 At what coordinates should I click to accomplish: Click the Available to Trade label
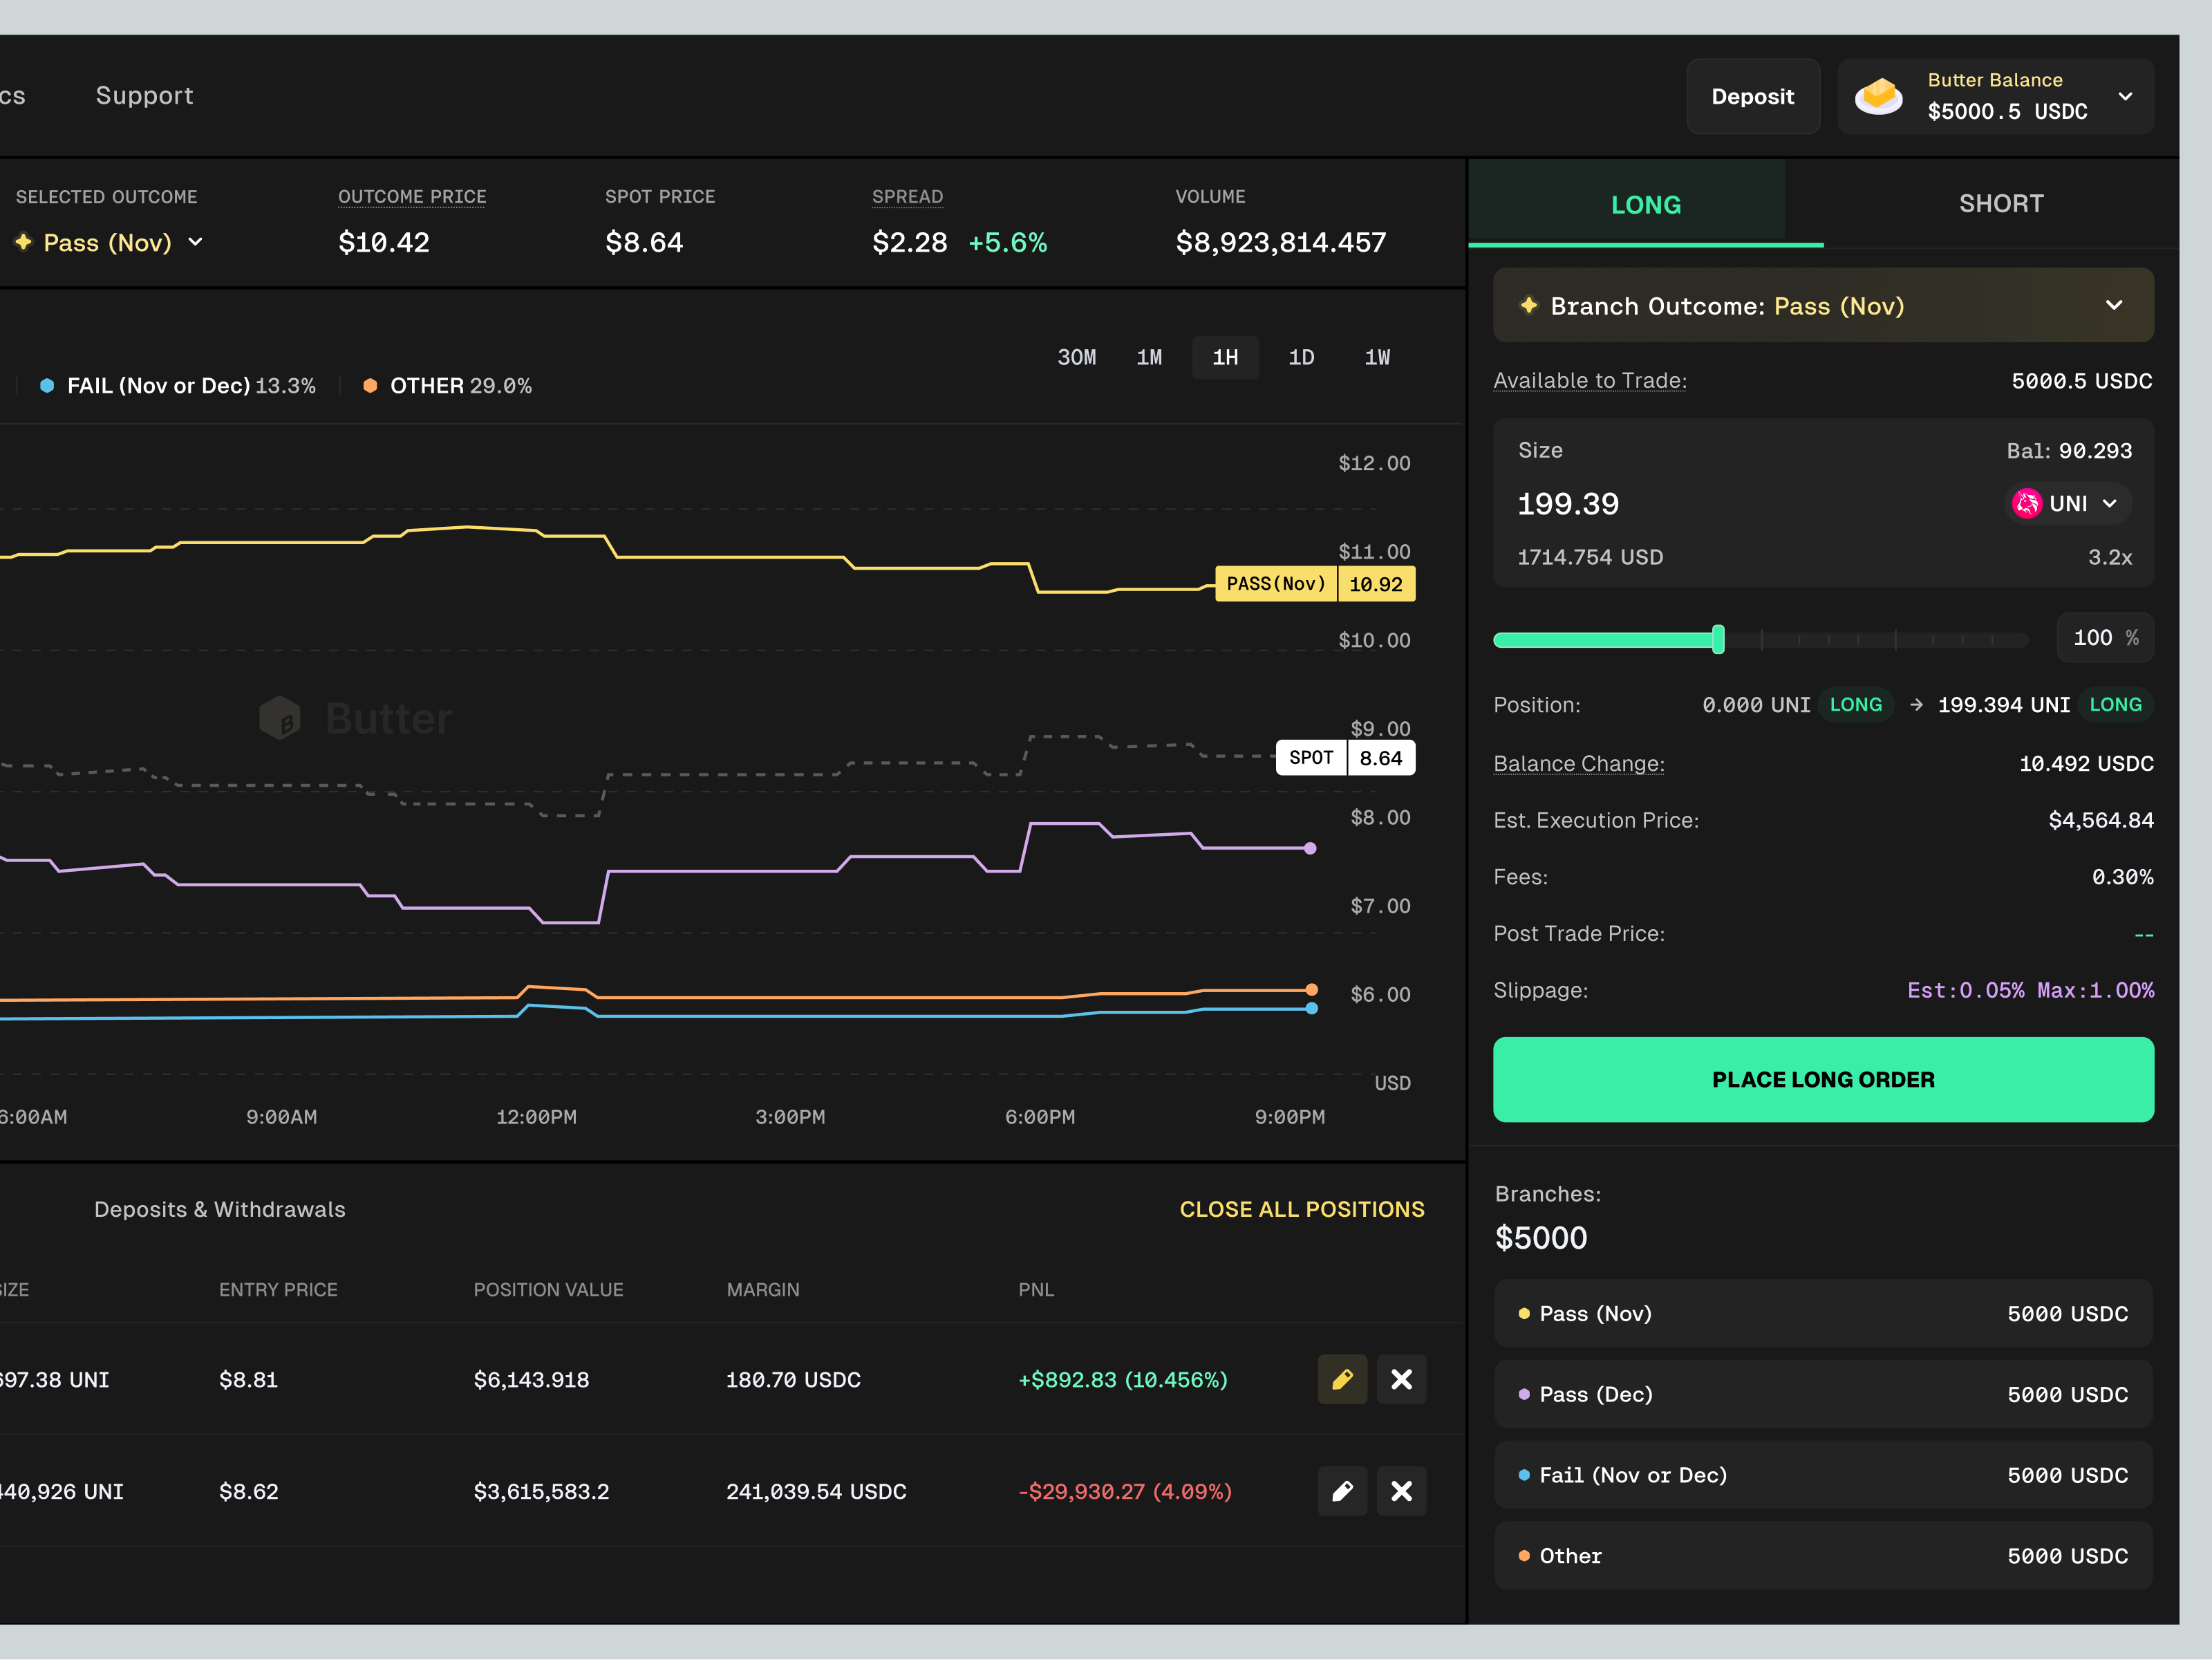click(x=1589, y=381)
